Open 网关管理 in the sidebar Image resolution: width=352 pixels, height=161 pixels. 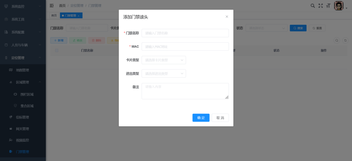point(23,129)
